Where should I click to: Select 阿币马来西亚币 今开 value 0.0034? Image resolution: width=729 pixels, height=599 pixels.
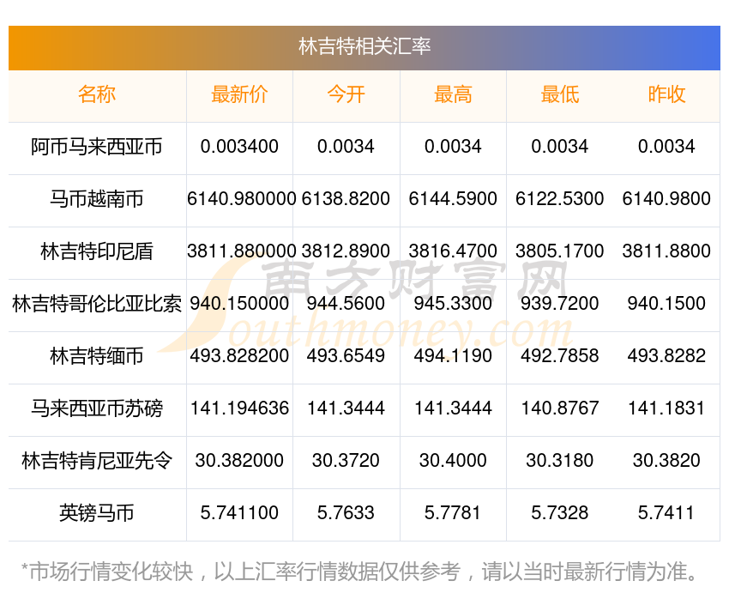pyautogui.click(x=346, y=147)
